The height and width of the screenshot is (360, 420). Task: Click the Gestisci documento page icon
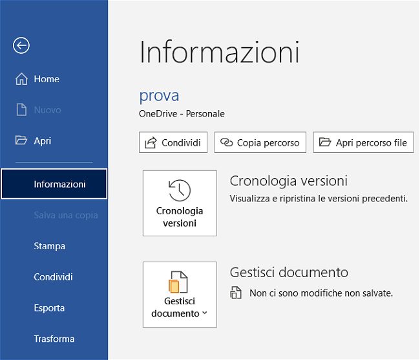[x=179, y=282]
